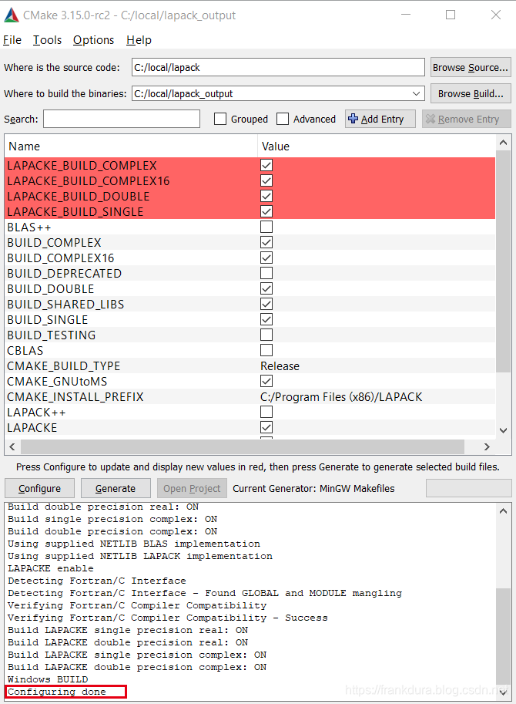This screenshot has width=516, height=704.
Task: Toggle CMAKE_GNUtoMS checkbox
Action: (x=266, y=381)
